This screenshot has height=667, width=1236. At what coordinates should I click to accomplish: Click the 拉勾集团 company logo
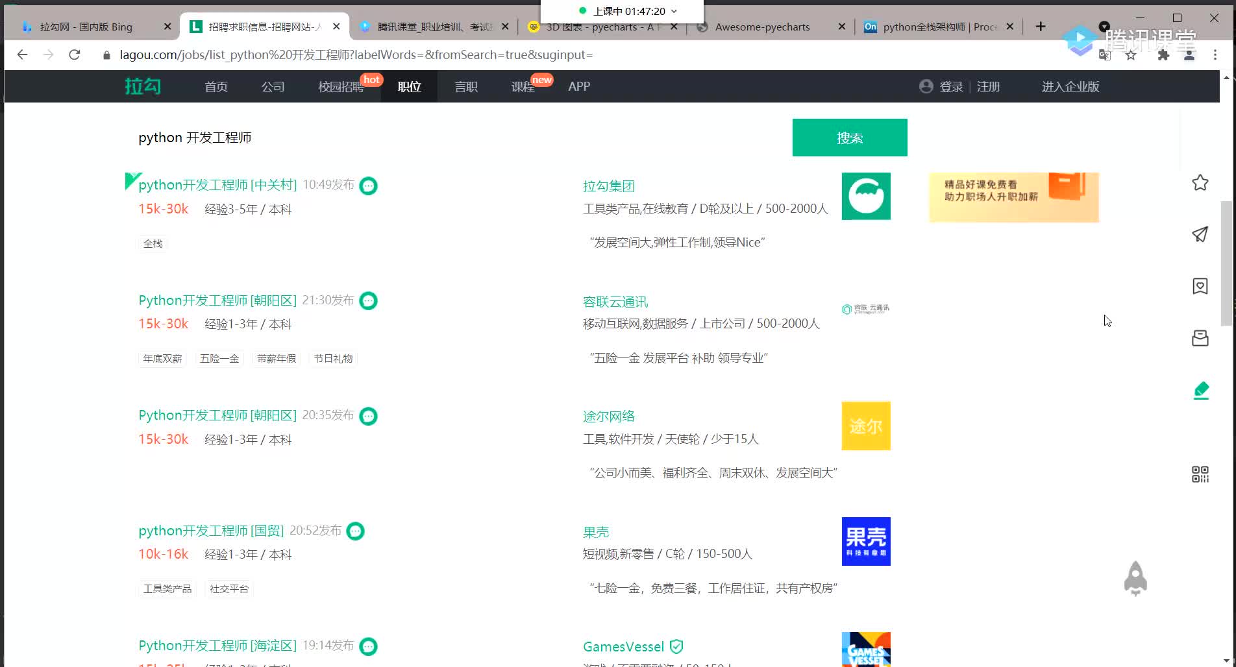point(866,196)
